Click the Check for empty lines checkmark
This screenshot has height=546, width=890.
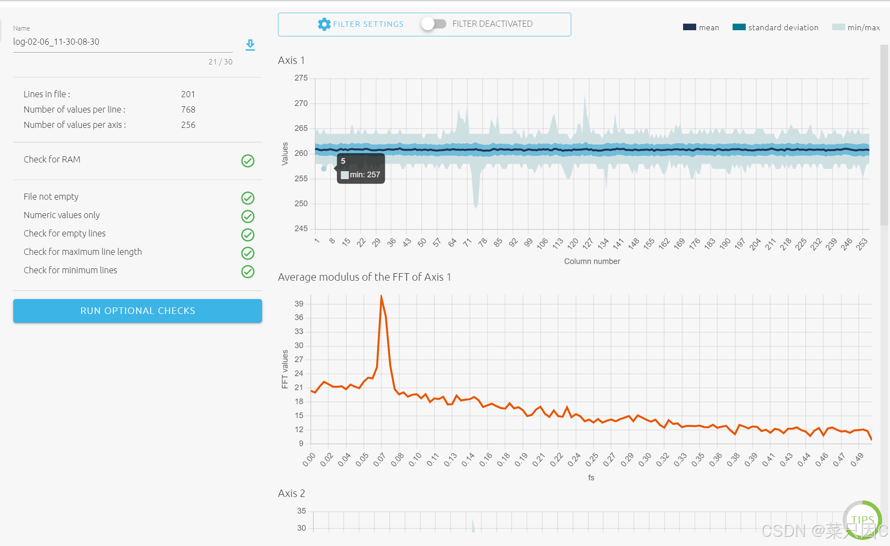[248, 235]
